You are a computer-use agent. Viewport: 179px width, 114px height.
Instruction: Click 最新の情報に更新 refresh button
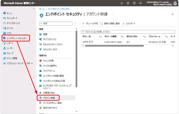110,23
